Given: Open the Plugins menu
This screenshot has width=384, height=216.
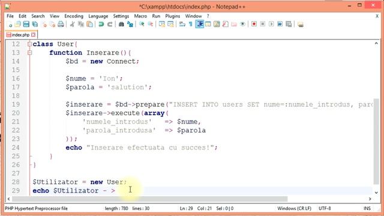Looking at the screenshot, I should [172, 16].
